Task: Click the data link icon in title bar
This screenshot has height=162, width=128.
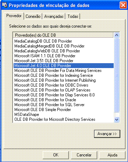Action: coord(5,5)
